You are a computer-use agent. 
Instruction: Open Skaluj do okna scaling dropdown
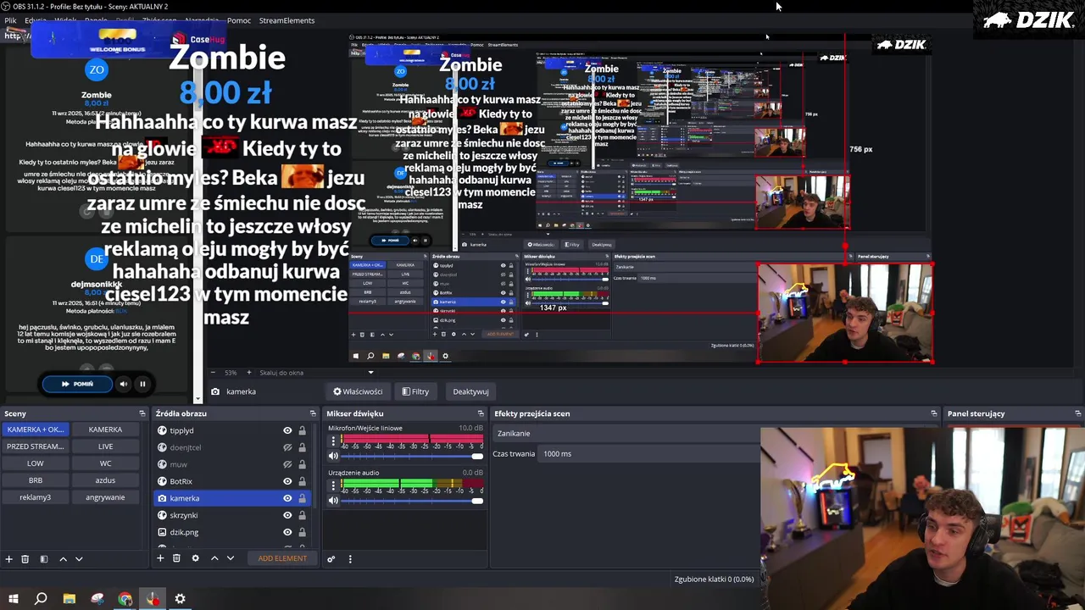point(316,373)
